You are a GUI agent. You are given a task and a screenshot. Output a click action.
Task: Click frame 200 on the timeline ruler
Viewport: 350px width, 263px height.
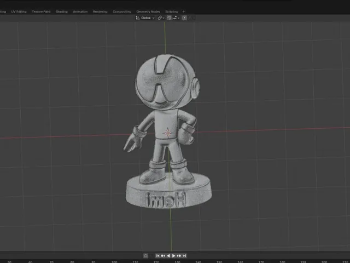pos(324,261)
